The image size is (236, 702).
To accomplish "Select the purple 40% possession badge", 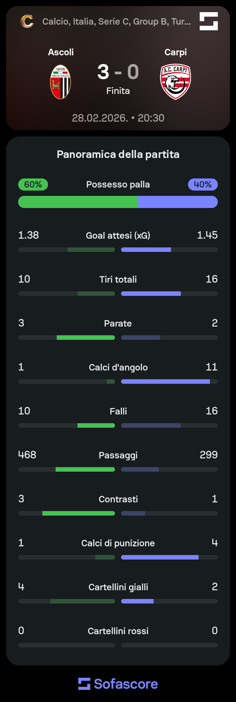I will coord(203,184).
